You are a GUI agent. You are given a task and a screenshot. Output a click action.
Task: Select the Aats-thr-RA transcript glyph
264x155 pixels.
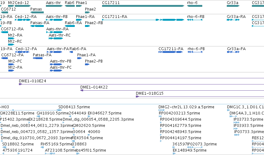pyautogui.click(x=55, y=32)
